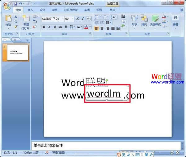Increase the list indent level

click(102, 23)
